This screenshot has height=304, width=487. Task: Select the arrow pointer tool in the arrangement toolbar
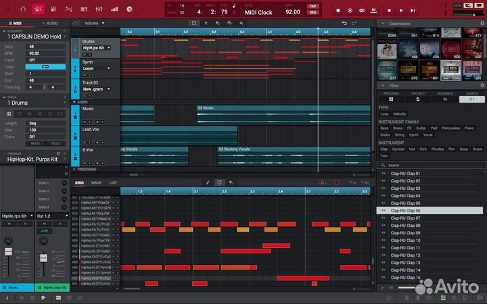206,23
